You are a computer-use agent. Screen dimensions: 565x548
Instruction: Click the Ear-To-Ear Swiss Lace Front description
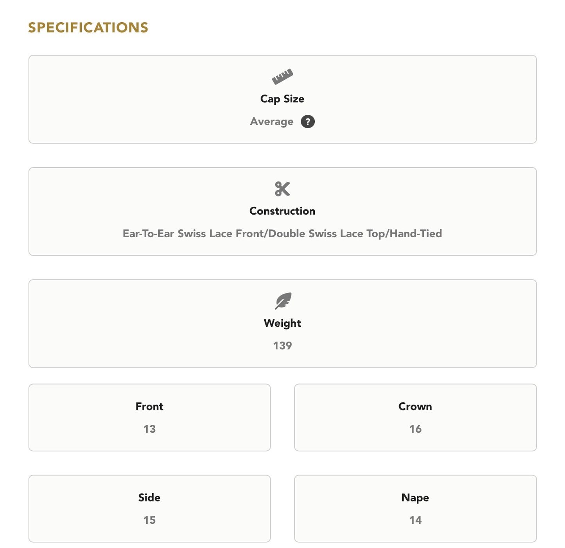point(282,233)
